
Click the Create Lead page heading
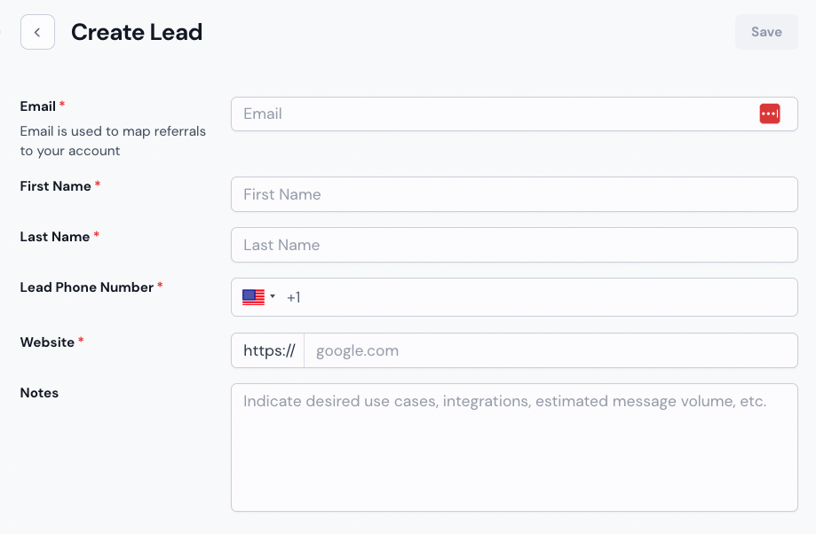pyautogui.click(x=137, y=32)
